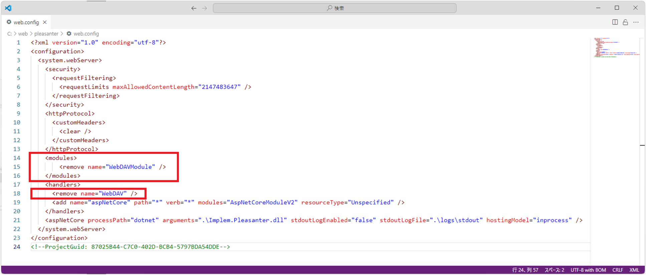646x275 pixels.
Task: Change the XML language mode
Action: point(634,270)
